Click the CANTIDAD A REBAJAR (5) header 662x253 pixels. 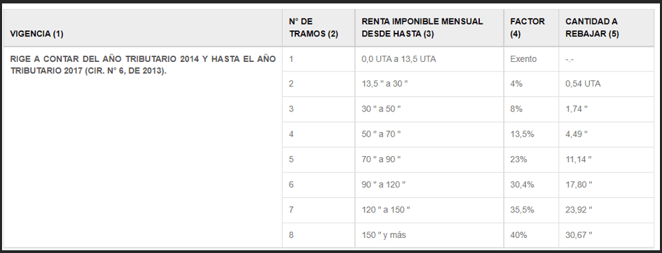pos(606,28)
